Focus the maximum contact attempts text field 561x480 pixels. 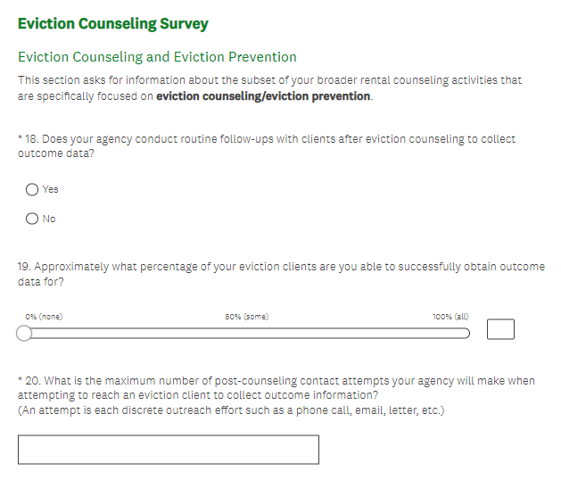(x=168, y=450)
